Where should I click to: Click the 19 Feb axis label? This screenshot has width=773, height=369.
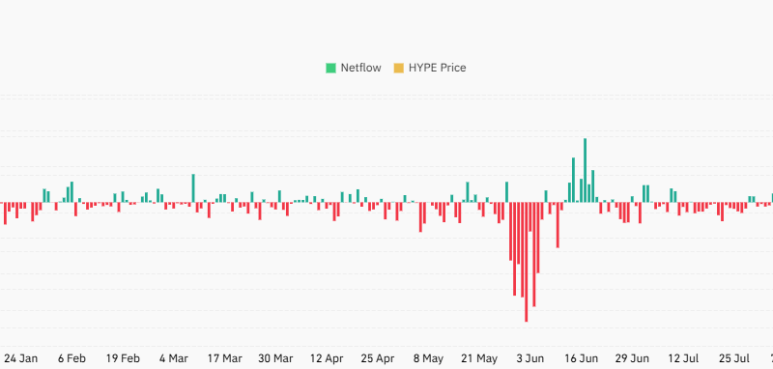[123, 358]
